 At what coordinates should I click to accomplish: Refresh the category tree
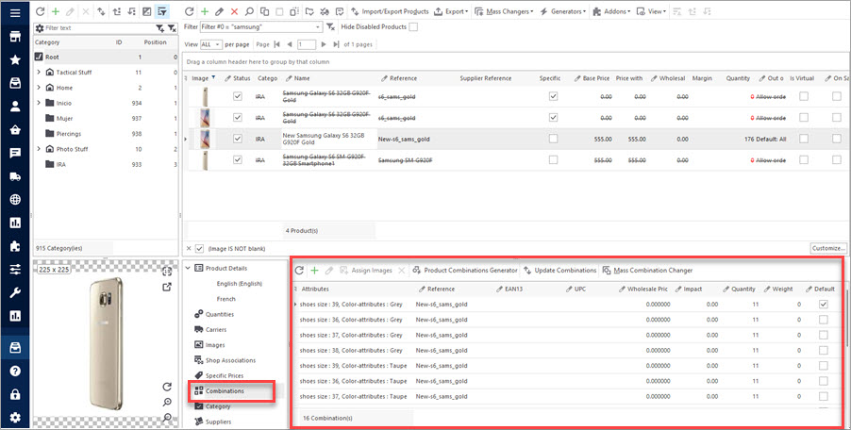click(40, 11)
